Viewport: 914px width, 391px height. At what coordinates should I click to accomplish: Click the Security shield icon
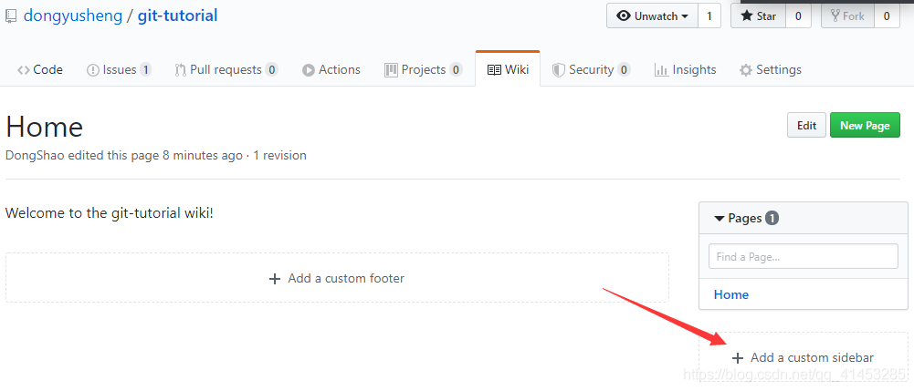tap(558, 70)
